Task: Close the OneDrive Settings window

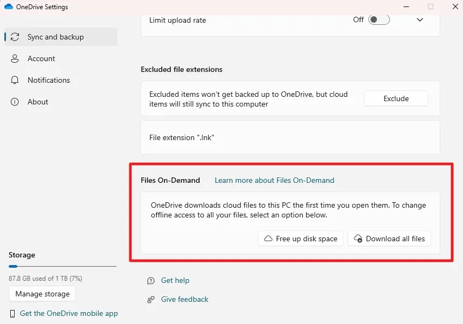Action: coord(455,6)
